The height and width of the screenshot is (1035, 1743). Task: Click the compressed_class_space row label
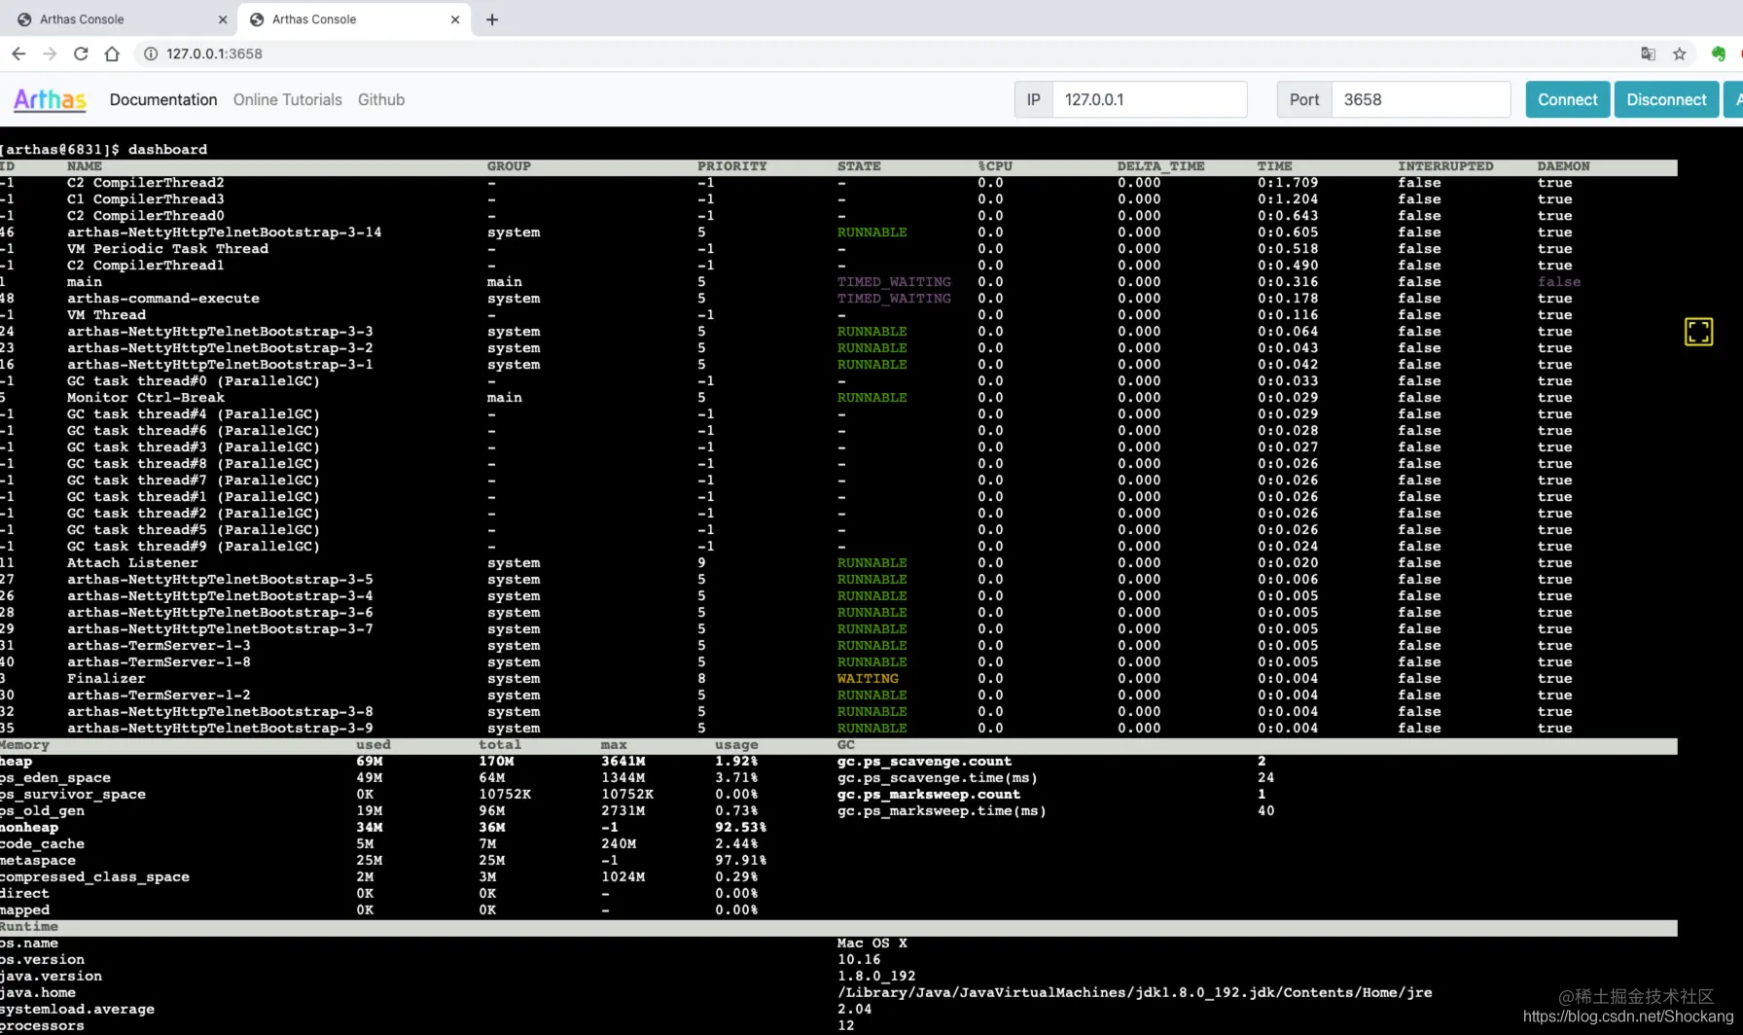(94, 877)
